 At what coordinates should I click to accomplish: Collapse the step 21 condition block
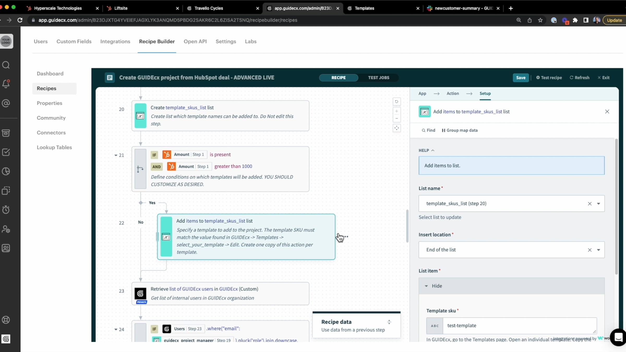pos(116,155)
